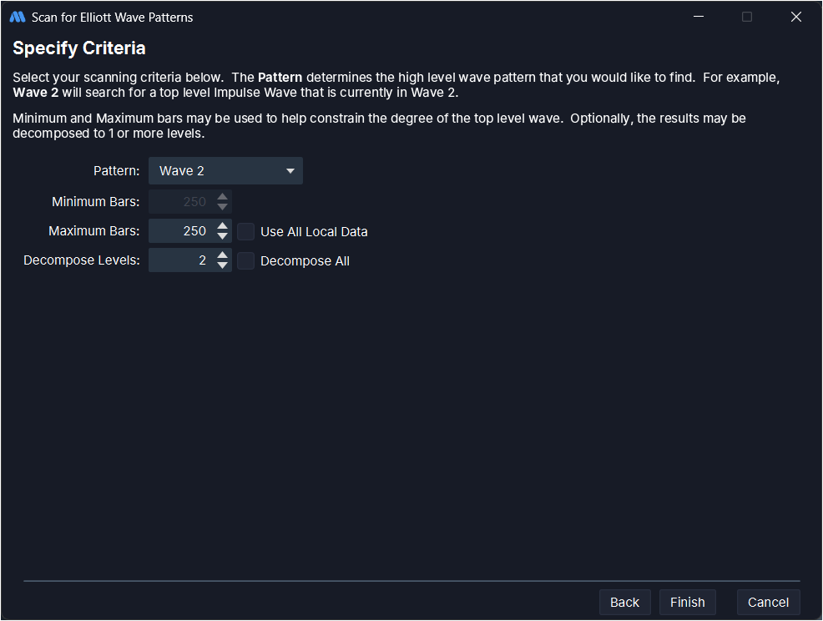Click the disabled Minimum Bars field
823x621 pixels.
(181, 202)
